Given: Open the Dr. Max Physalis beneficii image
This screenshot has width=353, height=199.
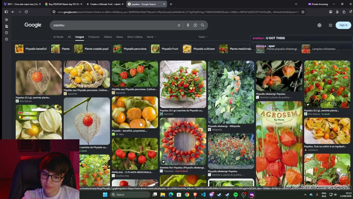Looking at the screenshot, I should pyautogui.click(x=135, y=112).
